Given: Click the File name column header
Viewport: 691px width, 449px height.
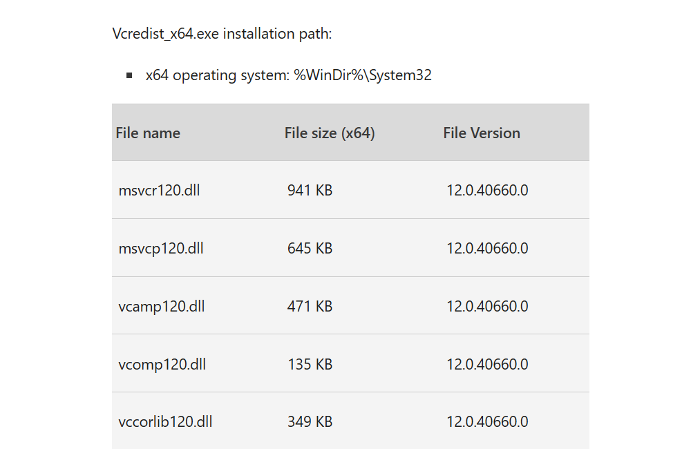Looking at the screenshot, I should pos(148,133).
